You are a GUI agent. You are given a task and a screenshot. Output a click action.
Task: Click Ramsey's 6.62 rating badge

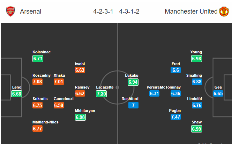click(80, 93)
